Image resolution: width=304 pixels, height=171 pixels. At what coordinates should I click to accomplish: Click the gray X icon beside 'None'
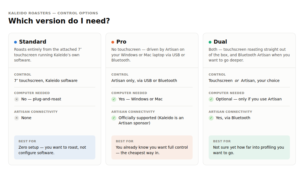[17, 118]
